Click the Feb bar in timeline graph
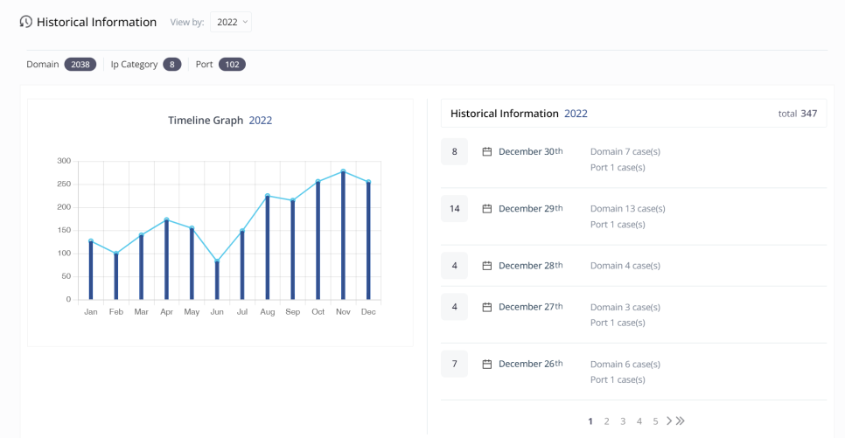 pos(115,276)
